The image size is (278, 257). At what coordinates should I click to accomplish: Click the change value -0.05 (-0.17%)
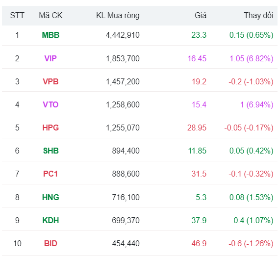(x=249, y=128)
